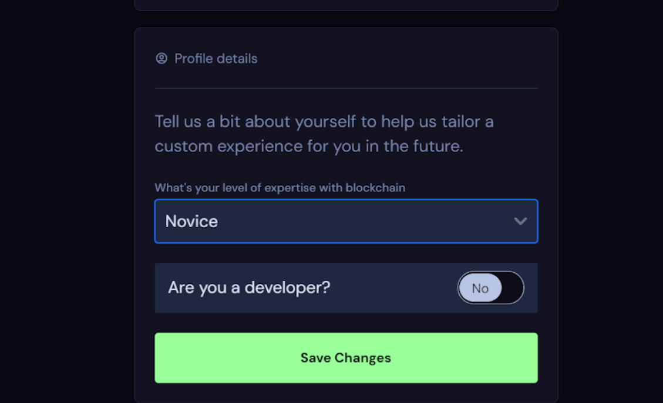Viewport: 663px width, 403px height.
Task: Click the No knob on the switch
Action: (480, 287)
